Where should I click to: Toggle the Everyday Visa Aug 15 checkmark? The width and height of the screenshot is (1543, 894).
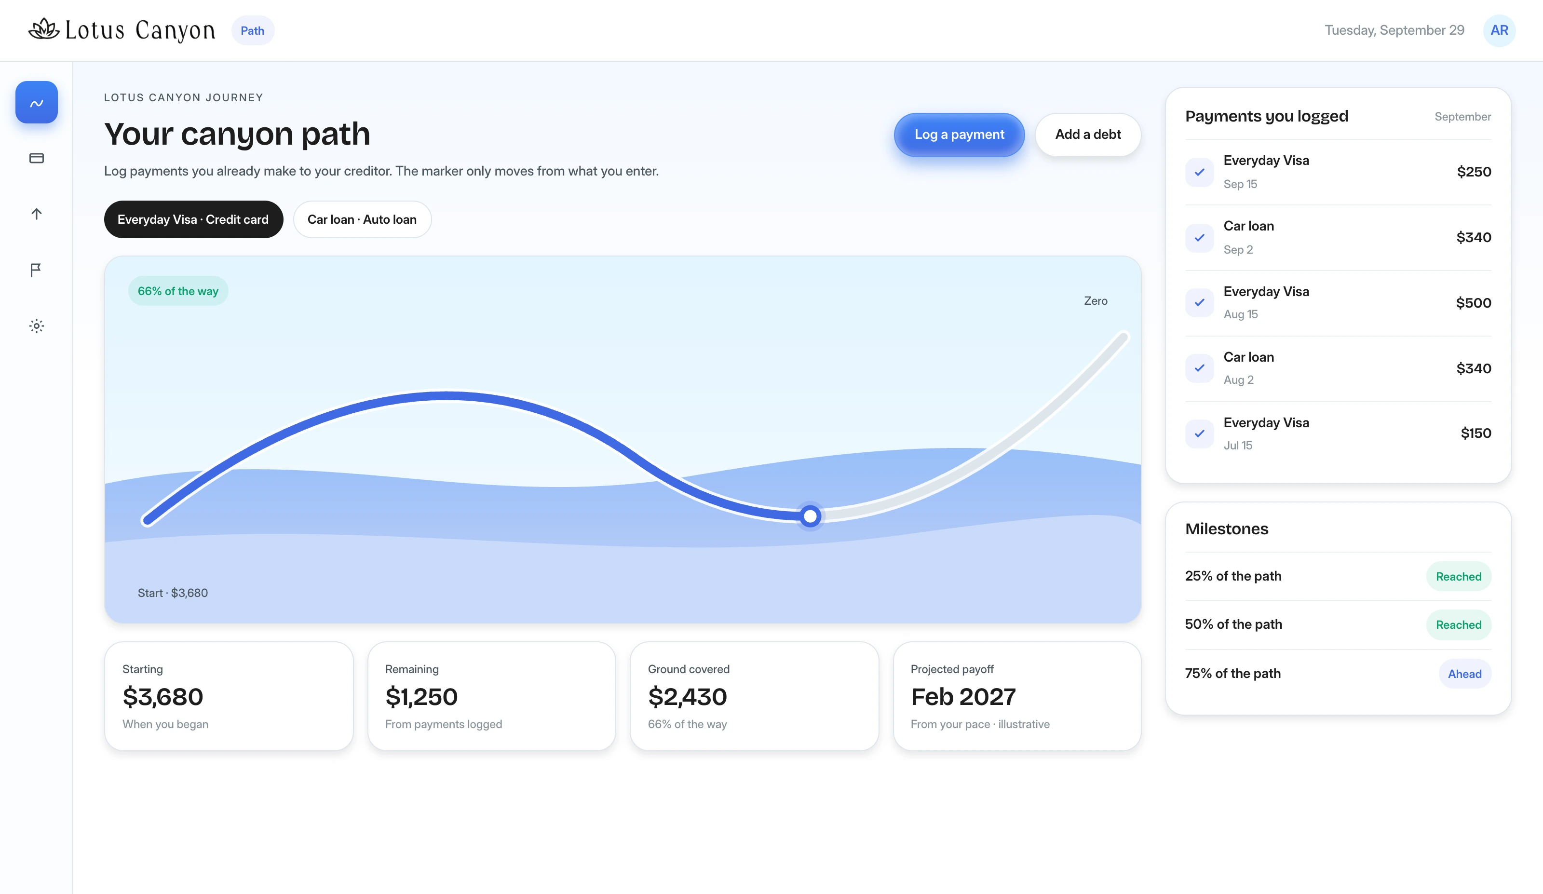(x=1199, y=302)
